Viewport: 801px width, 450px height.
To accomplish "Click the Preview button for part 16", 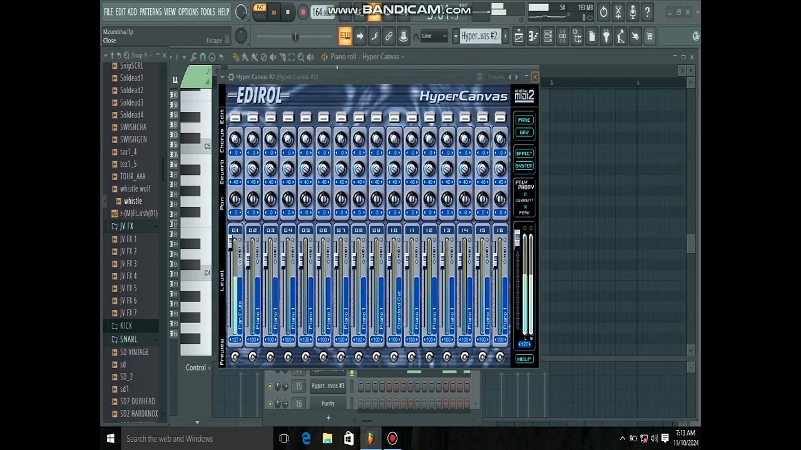I will tap(500, 357).
